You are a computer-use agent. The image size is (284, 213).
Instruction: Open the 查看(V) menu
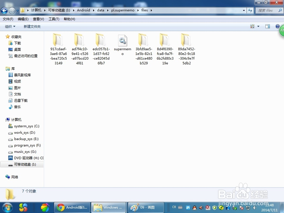[x=38, y=19]
